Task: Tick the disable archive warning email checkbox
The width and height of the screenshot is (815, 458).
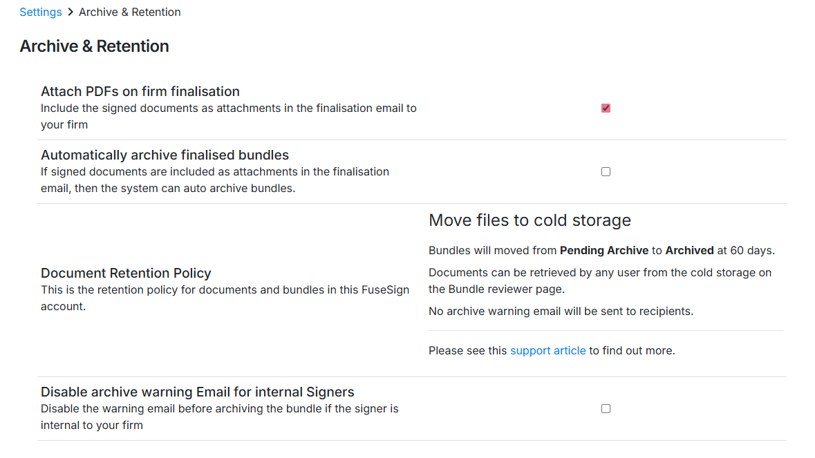Action: point(606,408)
